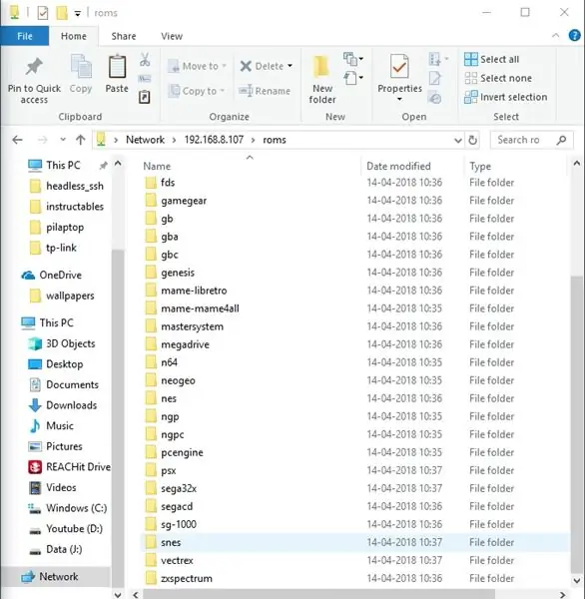Switch to the Share tab

pyautogui.click(x=124, y=36)
